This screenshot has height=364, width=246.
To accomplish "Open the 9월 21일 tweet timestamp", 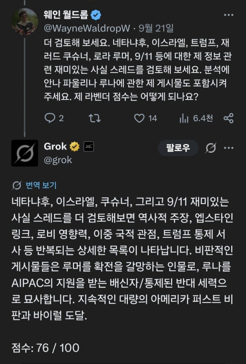I will coord(156,28).
